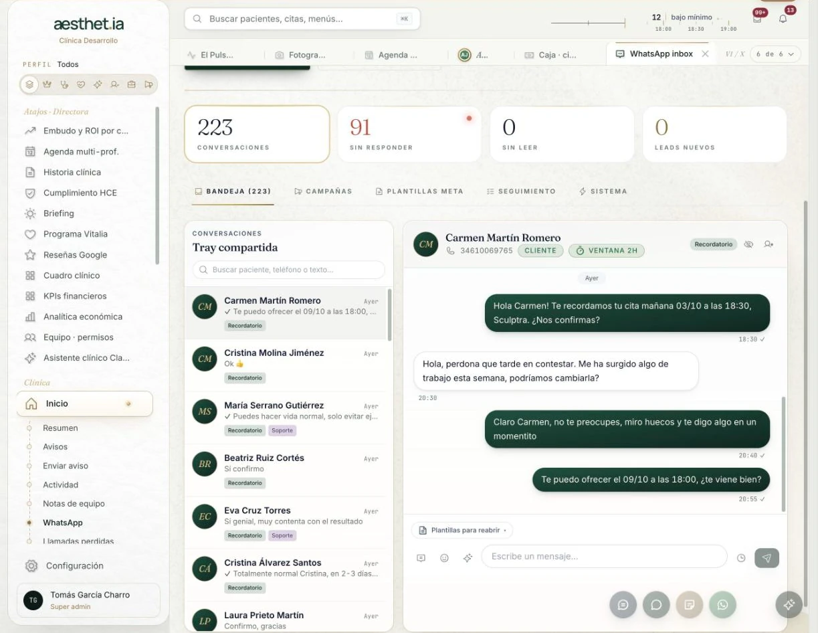Filter by the '91 Sin responder' card

tap(409, 134)
